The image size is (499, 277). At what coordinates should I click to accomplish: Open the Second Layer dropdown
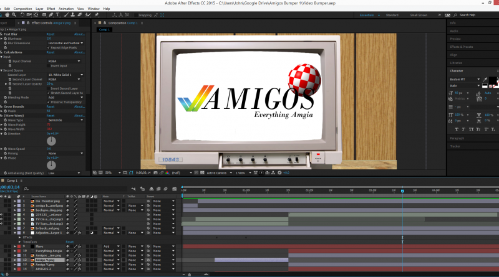(x=65, y=75)
